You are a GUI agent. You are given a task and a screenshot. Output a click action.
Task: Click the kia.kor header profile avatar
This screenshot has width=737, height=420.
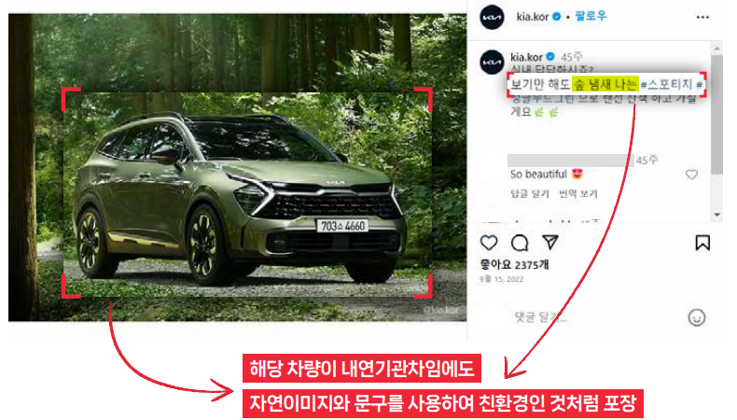[493, 18]
